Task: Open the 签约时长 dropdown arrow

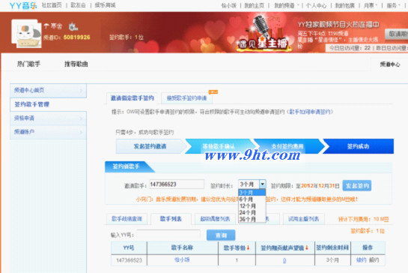Action: tap(263, 184)
